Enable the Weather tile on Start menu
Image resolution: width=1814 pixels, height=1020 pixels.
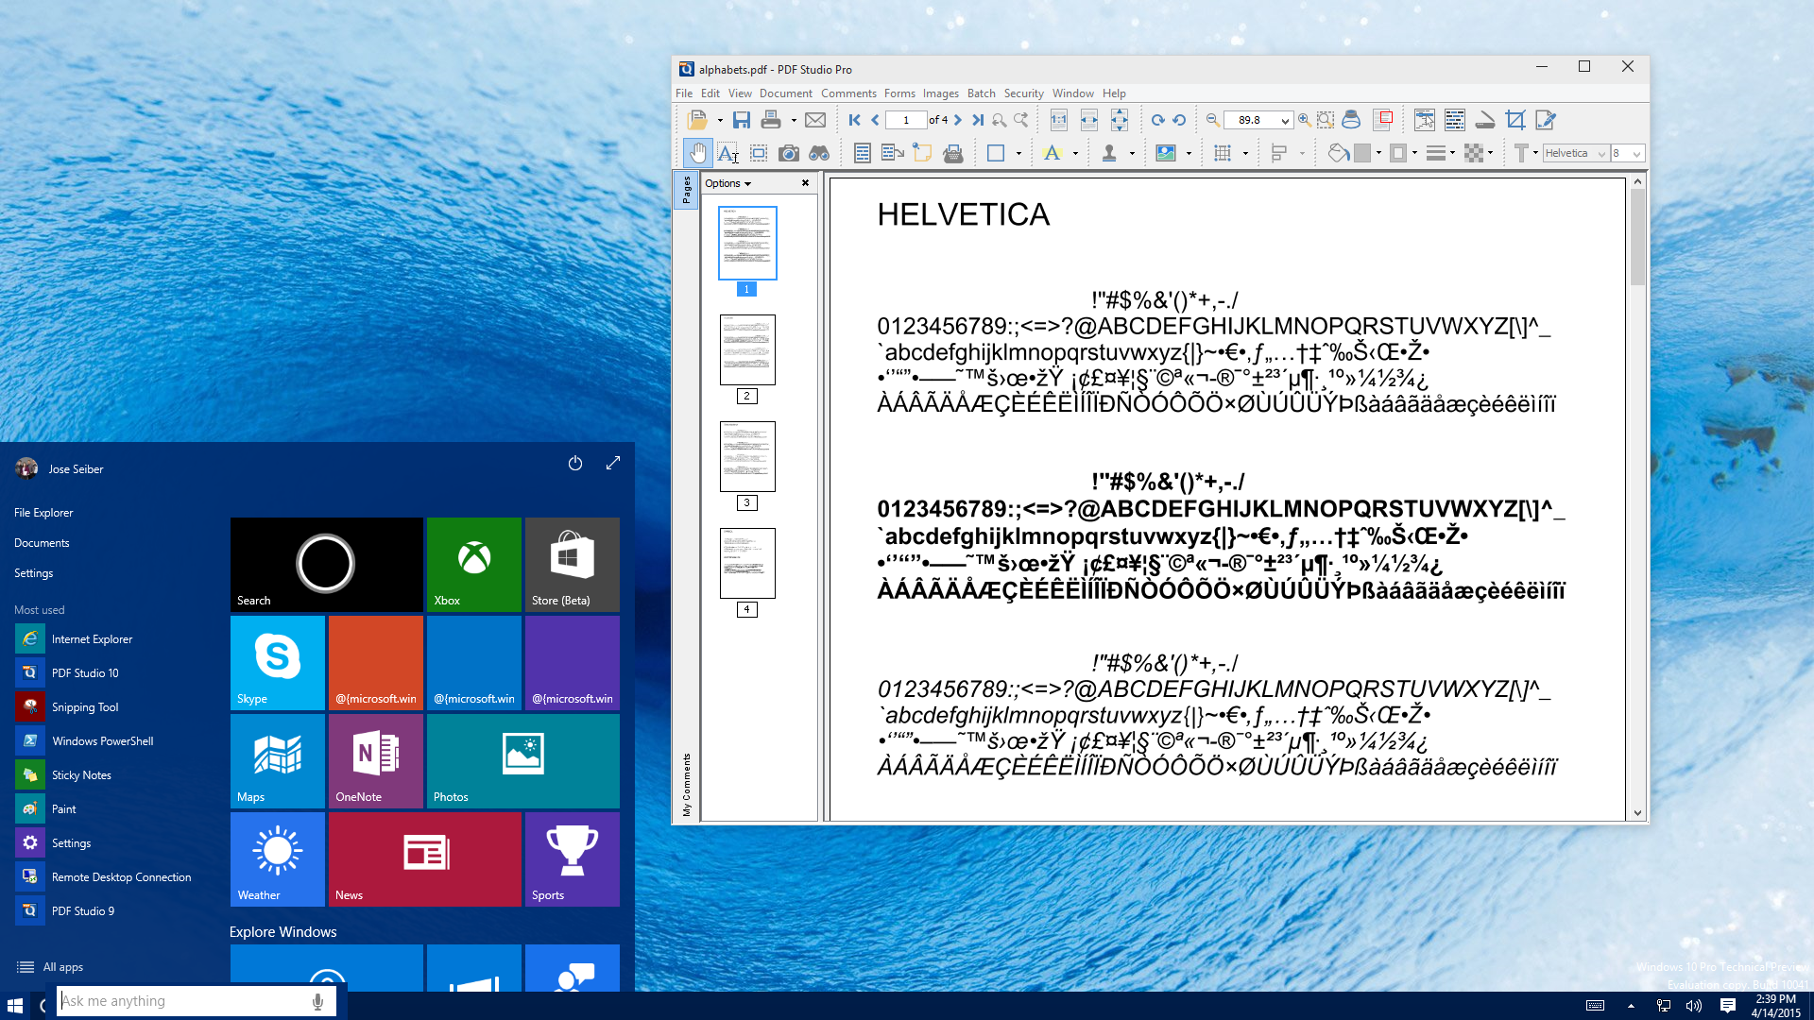tap(277, 859)
